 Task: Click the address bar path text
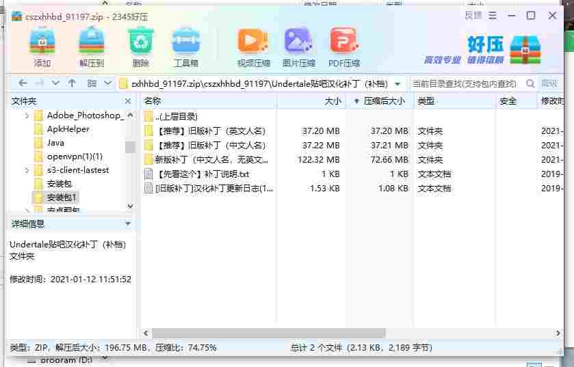259,83
